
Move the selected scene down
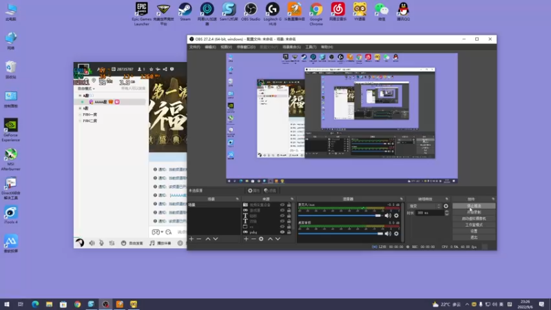(216, 239)
